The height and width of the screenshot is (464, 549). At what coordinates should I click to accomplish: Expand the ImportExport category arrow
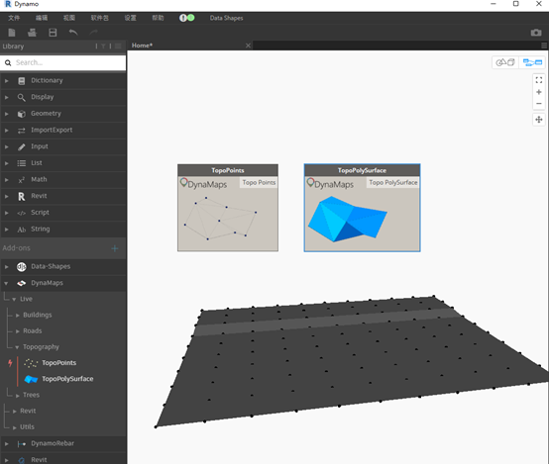pos(6,130)
